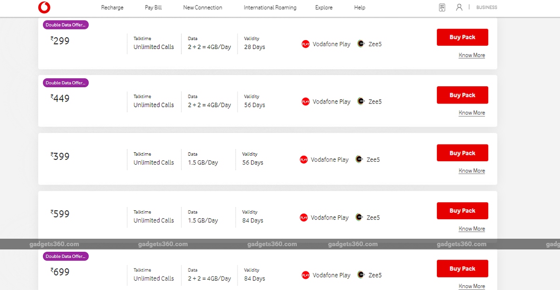
Task: Open Vodafone Play icon on Rs 399 plan
Action: coord(304,159)
